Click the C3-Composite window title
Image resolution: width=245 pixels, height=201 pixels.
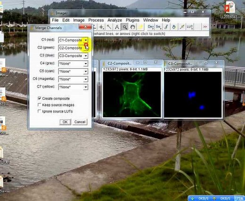point(180,64)
